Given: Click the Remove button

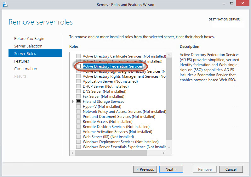Looking at the screenshot, I should [205, 169].
